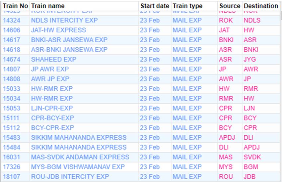This screenshot has width=282, height=182.
Task: Open train number 15034
Action: (x=12, y=98)
